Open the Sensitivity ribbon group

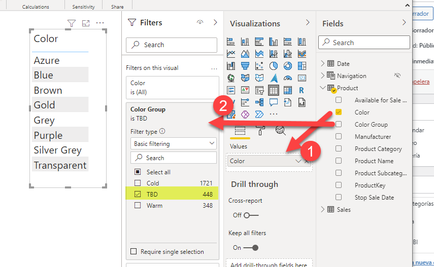point(83,7)
